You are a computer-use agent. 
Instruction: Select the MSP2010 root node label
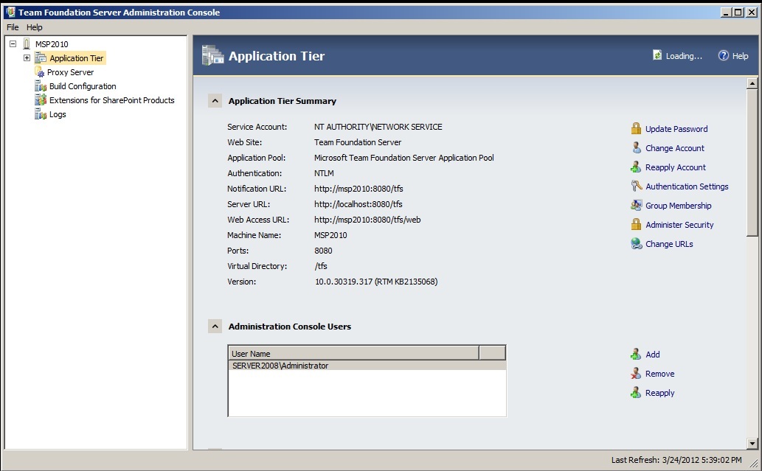click(52, 43)
